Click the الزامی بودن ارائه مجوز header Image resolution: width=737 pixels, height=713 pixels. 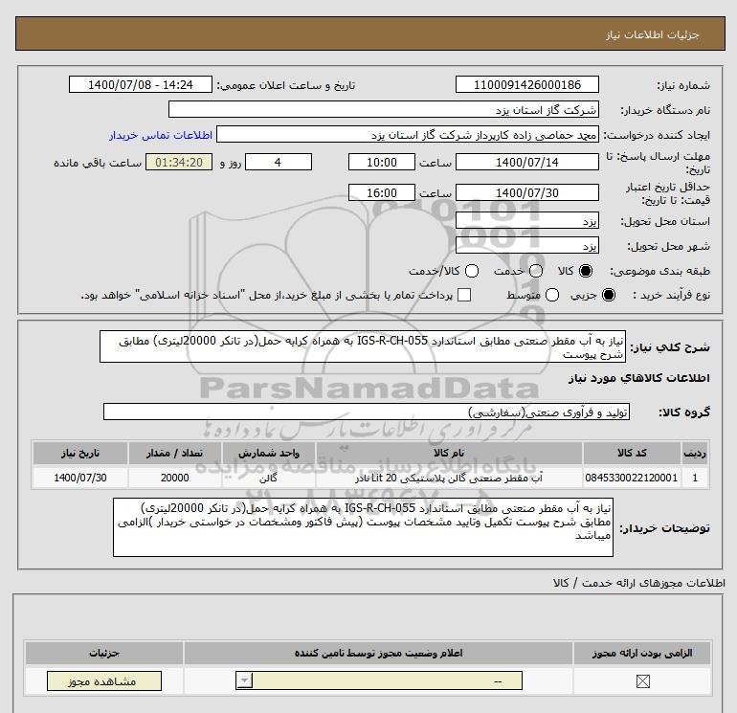[x=642, y=654]
